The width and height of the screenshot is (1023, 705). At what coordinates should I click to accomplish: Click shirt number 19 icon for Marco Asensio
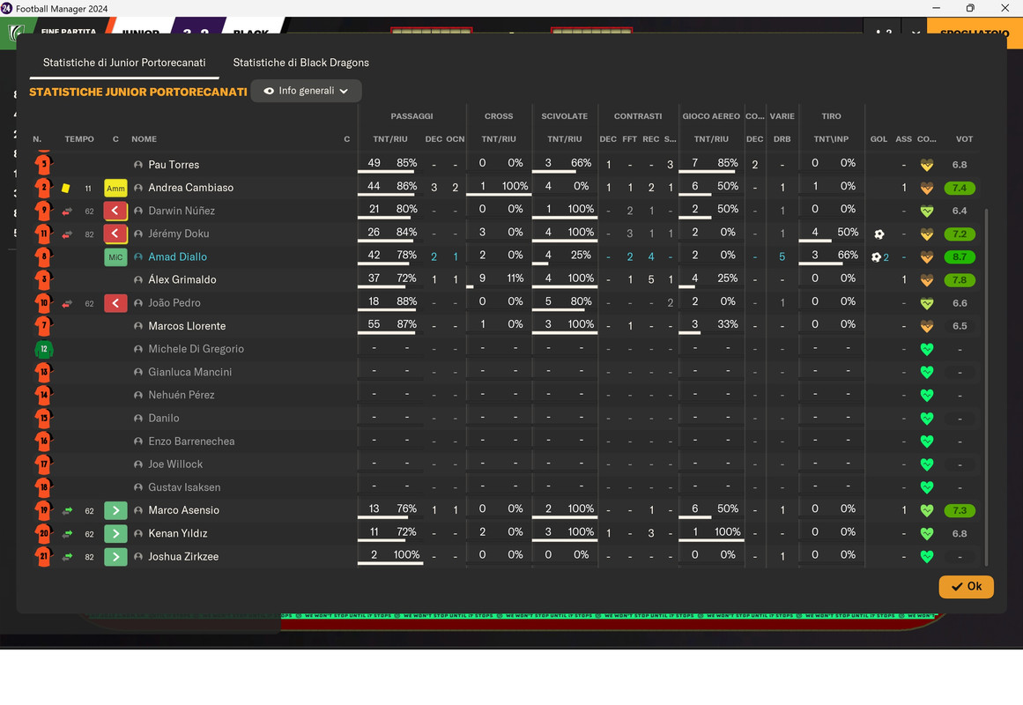pos(44,510)
